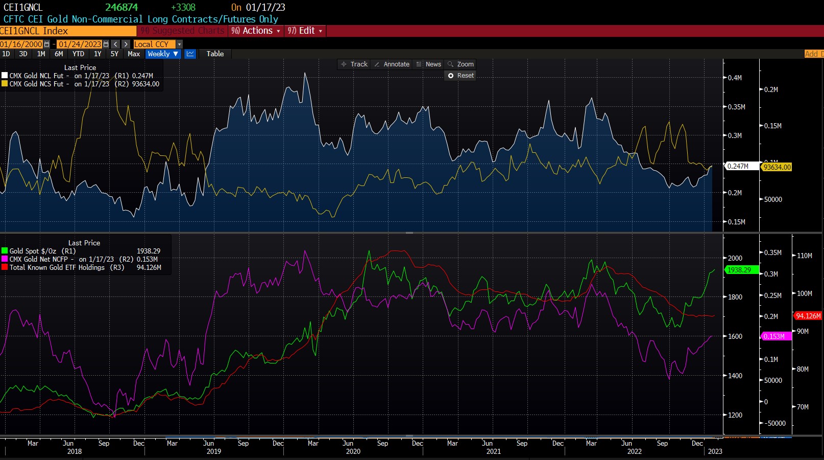824x460 pixels.
Task: Select the Annotate pencil tool
Action: click(392, 64)
